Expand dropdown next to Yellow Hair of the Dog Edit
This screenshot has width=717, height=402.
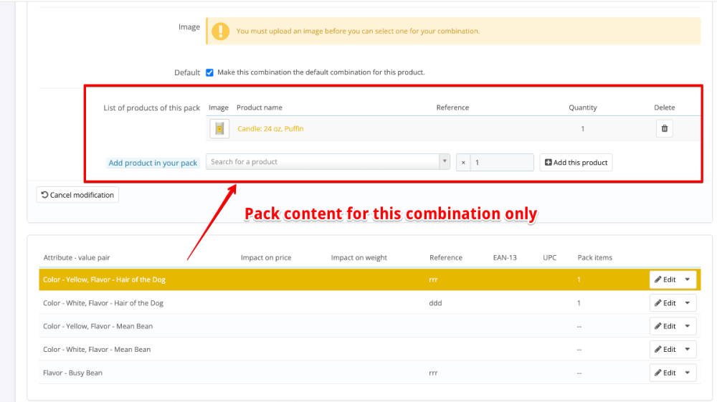688,279
